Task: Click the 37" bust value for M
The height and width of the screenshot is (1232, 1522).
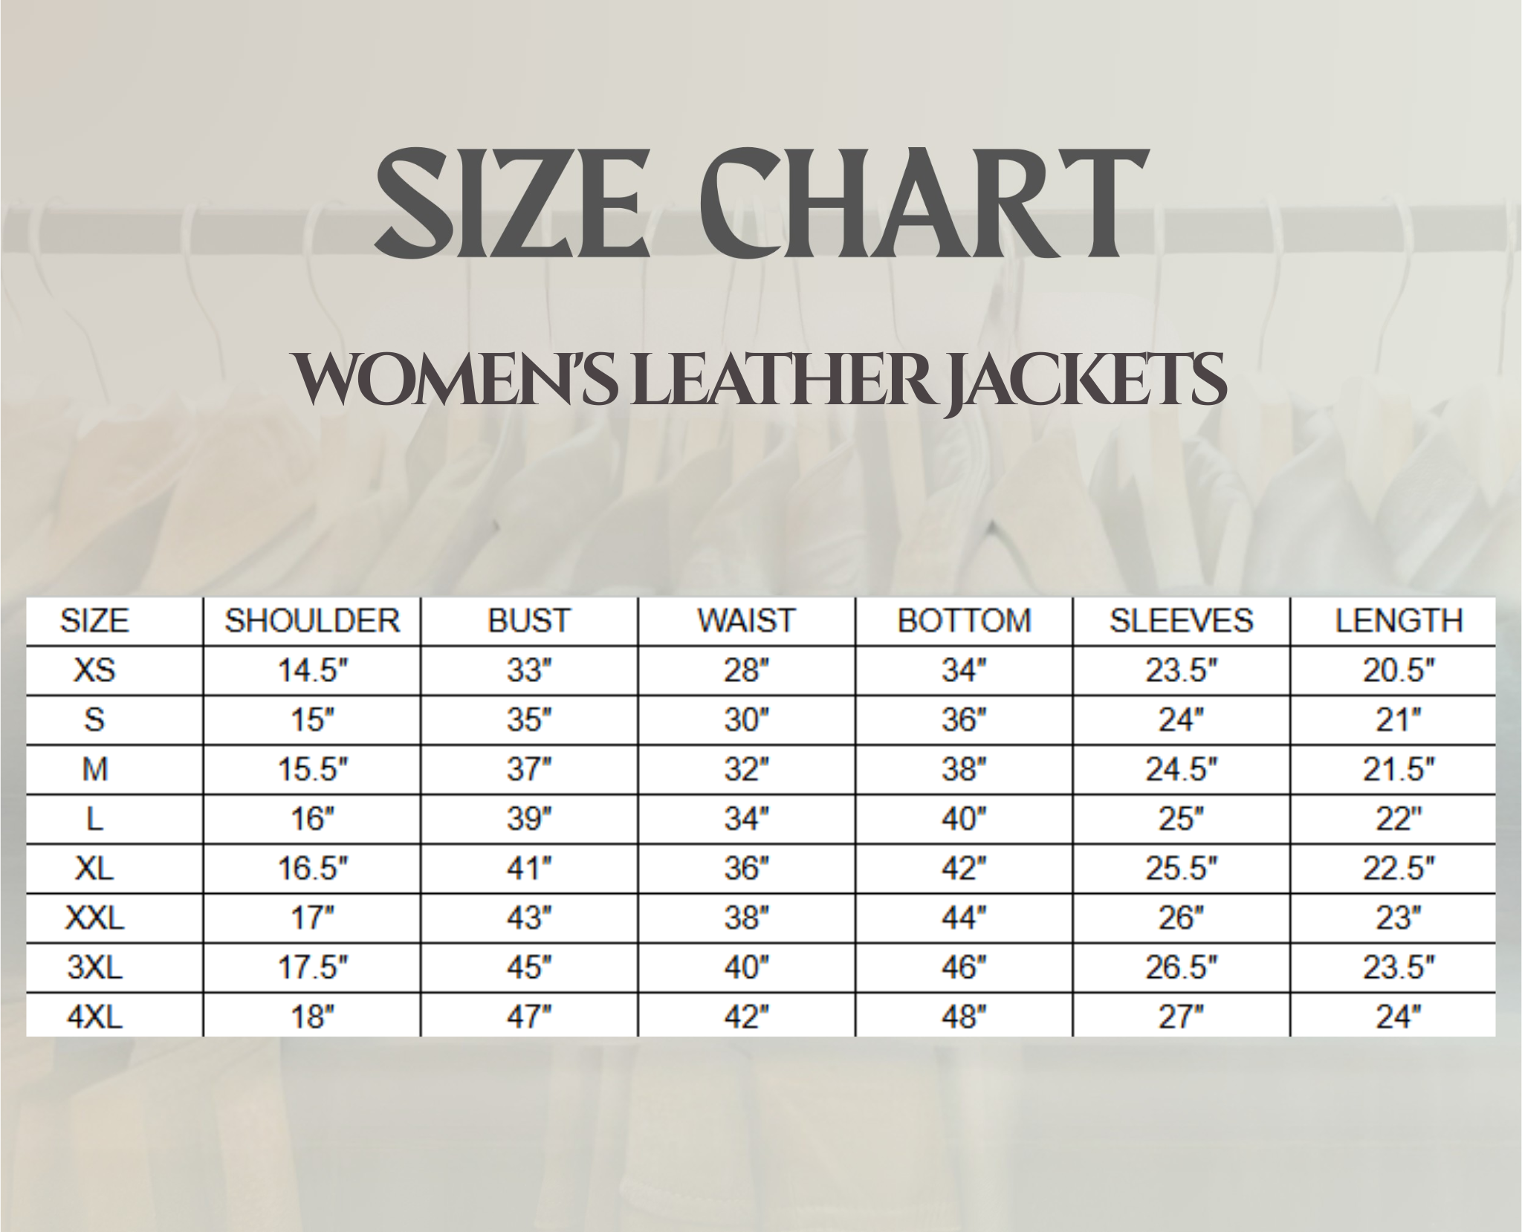Action: (529, 770)
